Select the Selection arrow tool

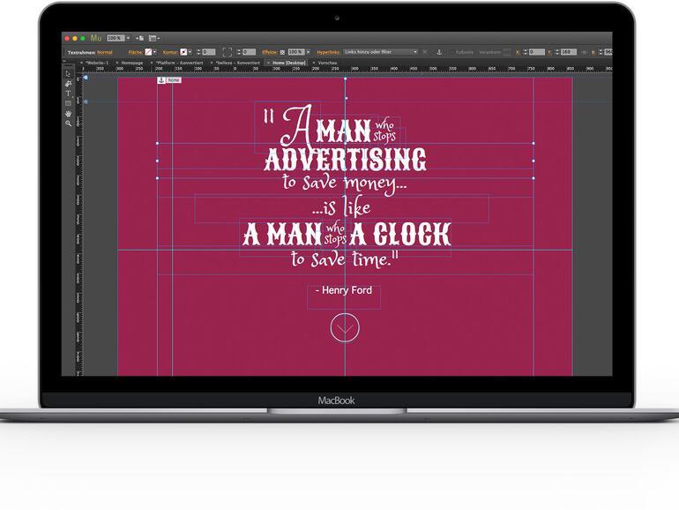68,73
